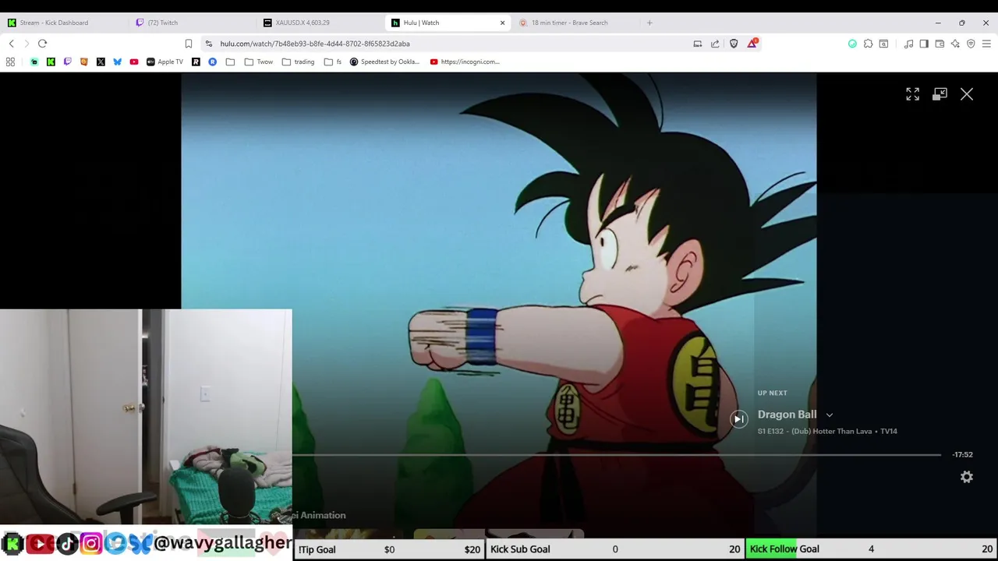998x561 pixels.
Task: Open the Brave VPN shield icon
Action: click(971, 44)
